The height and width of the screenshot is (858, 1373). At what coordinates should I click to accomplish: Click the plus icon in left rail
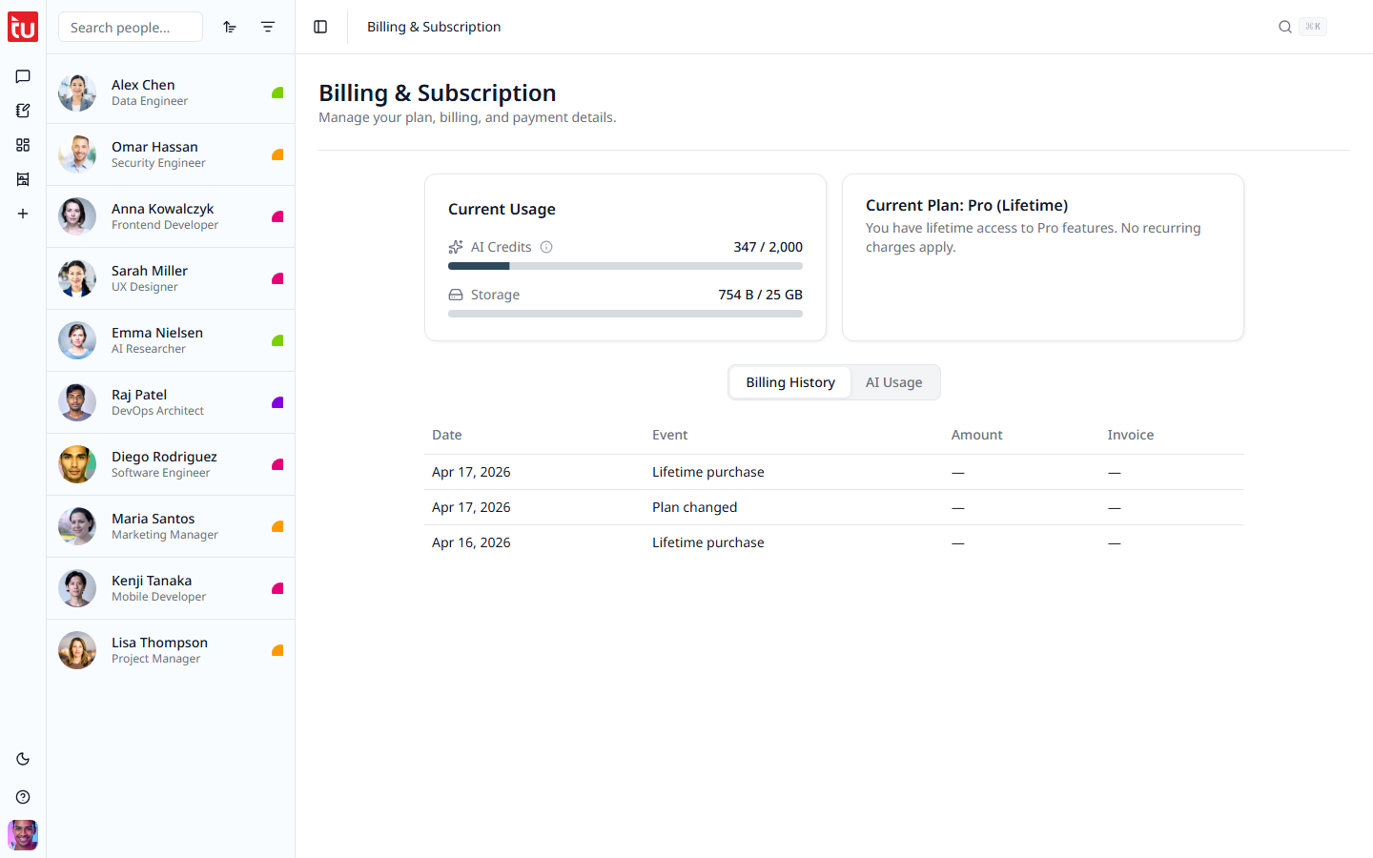point(23,214)
